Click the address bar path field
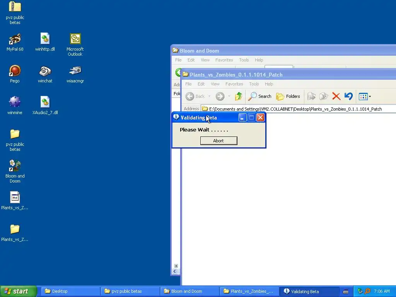The width and height of the screenshot is (396, 297). (x=298, y=109)
